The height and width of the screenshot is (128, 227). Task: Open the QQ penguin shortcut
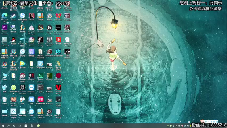point(13,40)
